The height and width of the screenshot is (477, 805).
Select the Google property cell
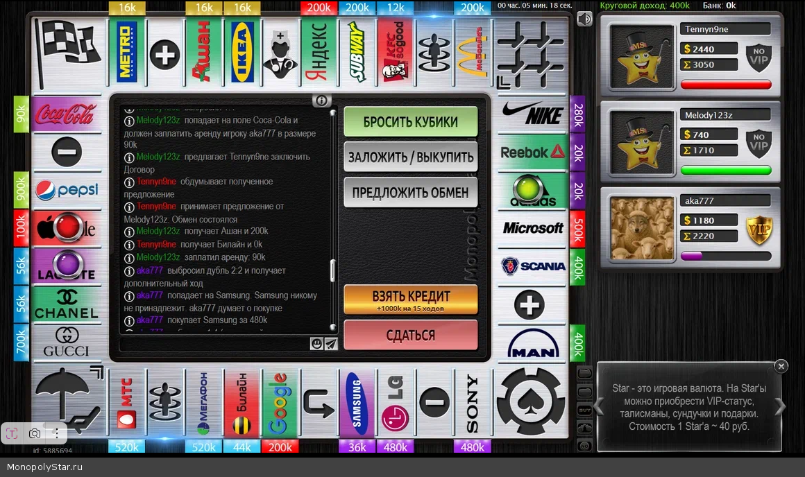(280, 404)
